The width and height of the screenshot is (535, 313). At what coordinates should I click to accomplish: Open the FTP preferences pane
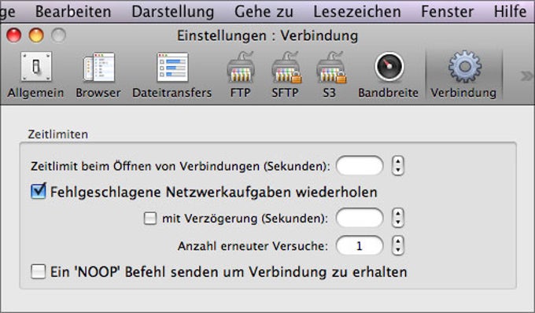pyautogui.click(x=240, y=75)
